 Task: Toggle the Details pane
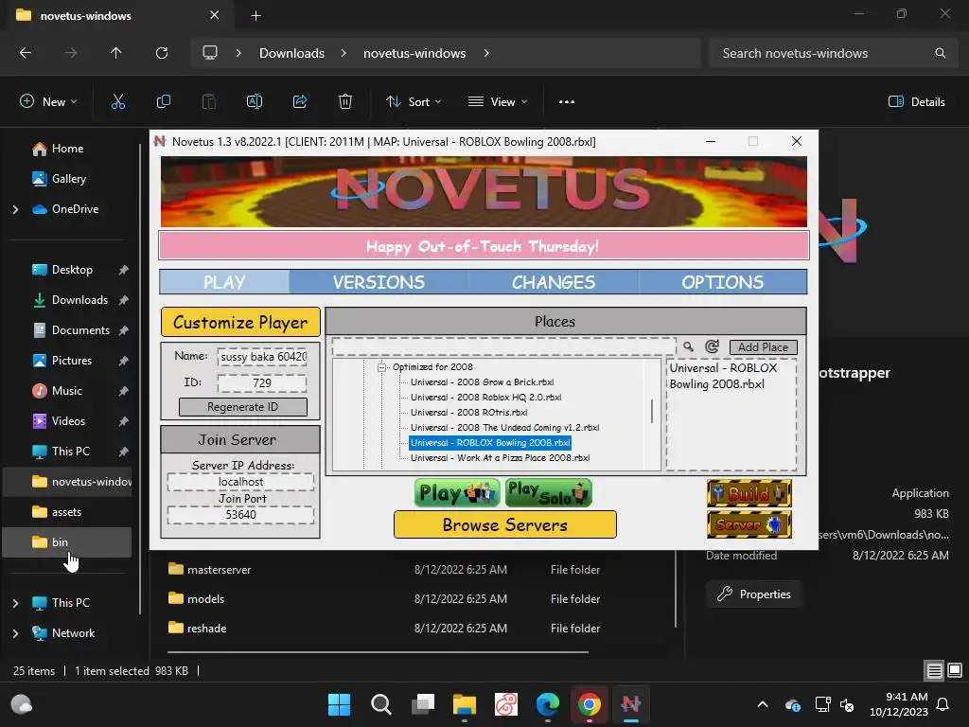[916, 102]
